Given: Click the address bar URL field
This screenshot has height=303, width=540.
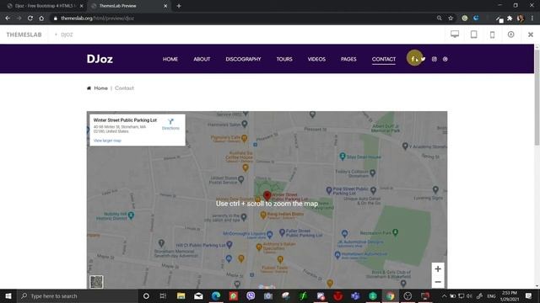Looking at the screenshot, I should pos(241,19).
